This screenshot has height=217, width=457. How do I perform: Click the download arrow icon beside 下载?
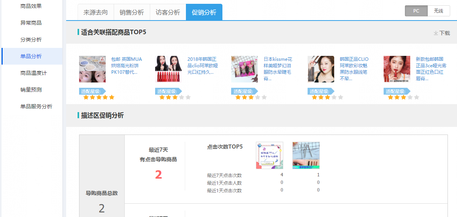tap(436, 33)
